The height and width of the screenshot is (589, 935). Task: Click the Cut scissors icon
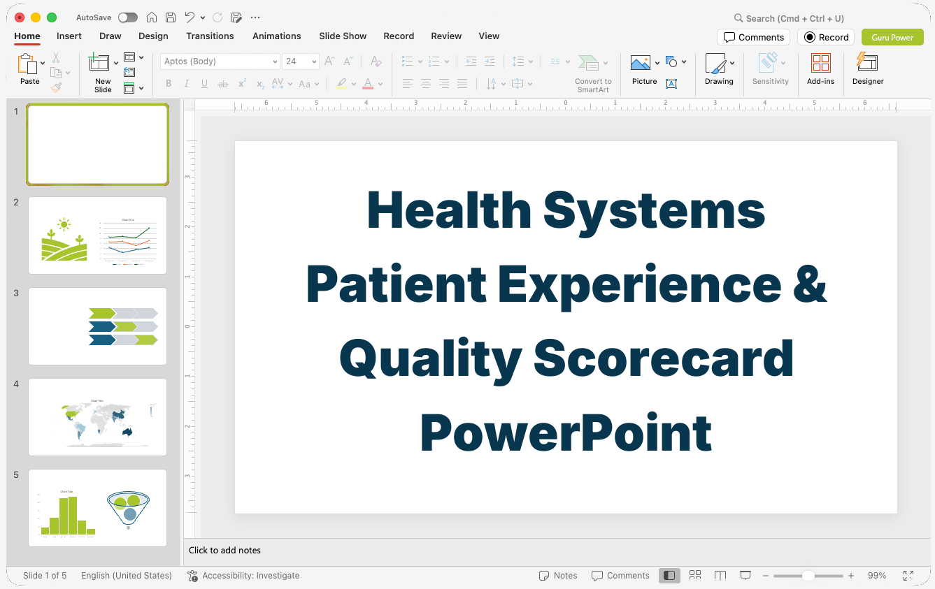56,58
